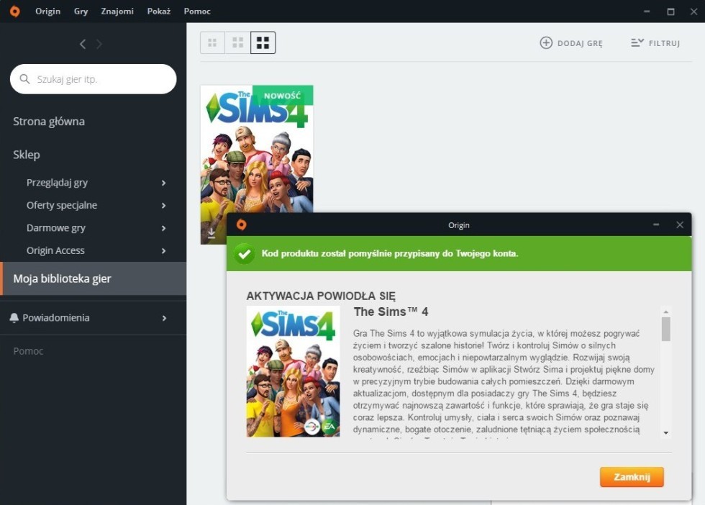Switch to small tile grid view
Viewport: 705px width, 505px height.
tap(212, 42)
